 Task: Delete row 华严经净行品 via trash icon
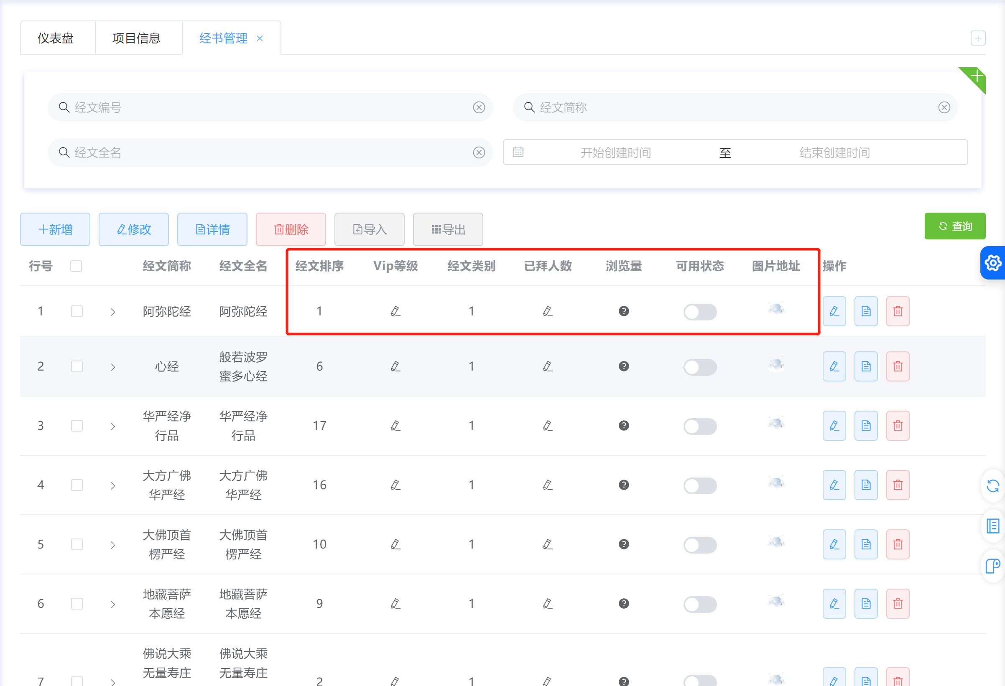[x=898, y=426]
